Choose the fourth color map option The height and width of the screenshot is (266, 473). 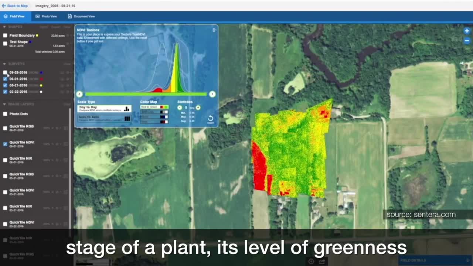154,122
